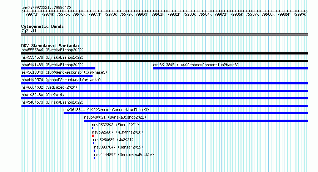Viewport: 318px width, 172px height.
Task: Click the small blue marker under nsv4444897
Action: pyautogui.click(x=95, y=158)
